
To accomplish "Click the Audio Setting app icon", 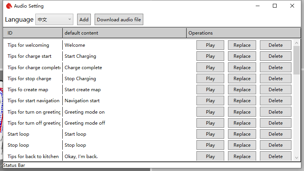I will [9, 6].
